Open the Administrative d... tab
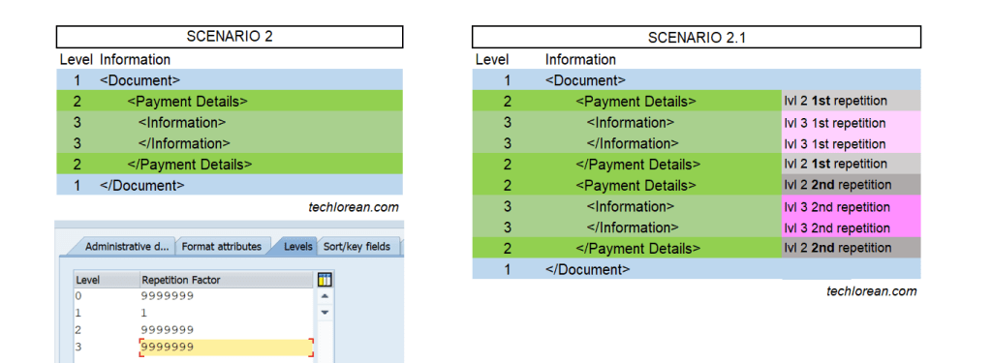The width and height of the screenshot is (992, 363). pyautogui.click(x=126, y=247)
